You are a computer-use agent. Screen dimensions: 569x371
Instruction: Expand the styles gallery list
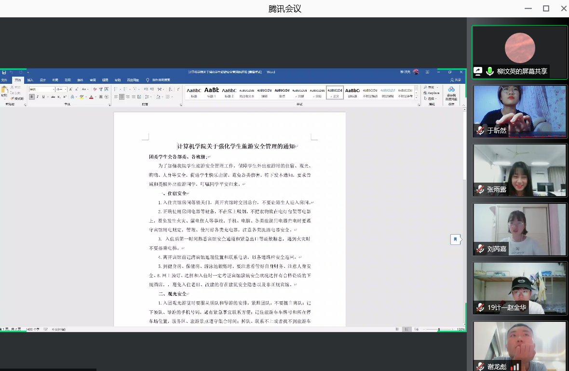pos(417,96)
